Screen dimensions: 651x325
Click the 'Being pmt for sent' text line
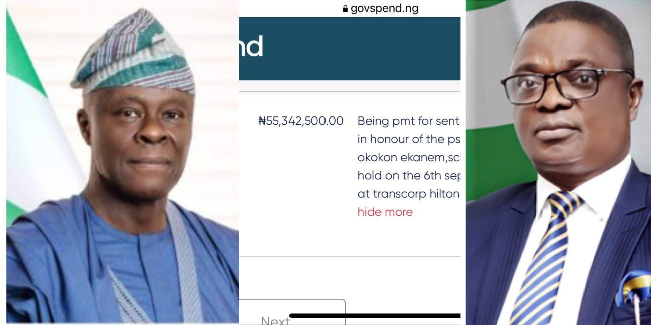click(408, 121)
